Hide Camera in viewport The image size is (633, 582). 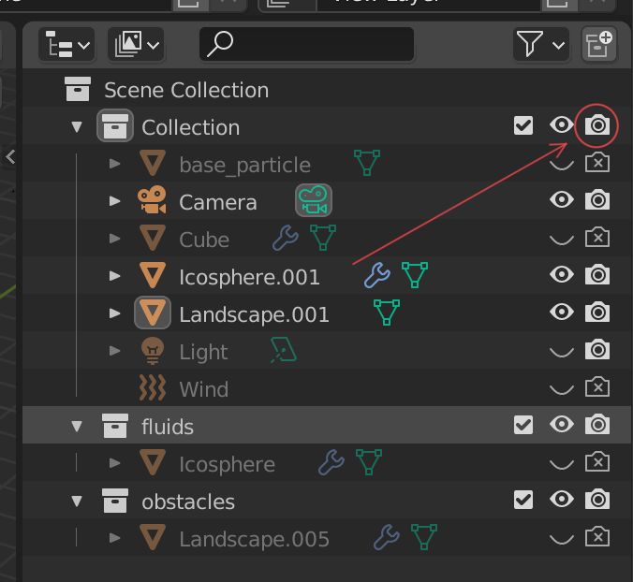click(561, 199)
